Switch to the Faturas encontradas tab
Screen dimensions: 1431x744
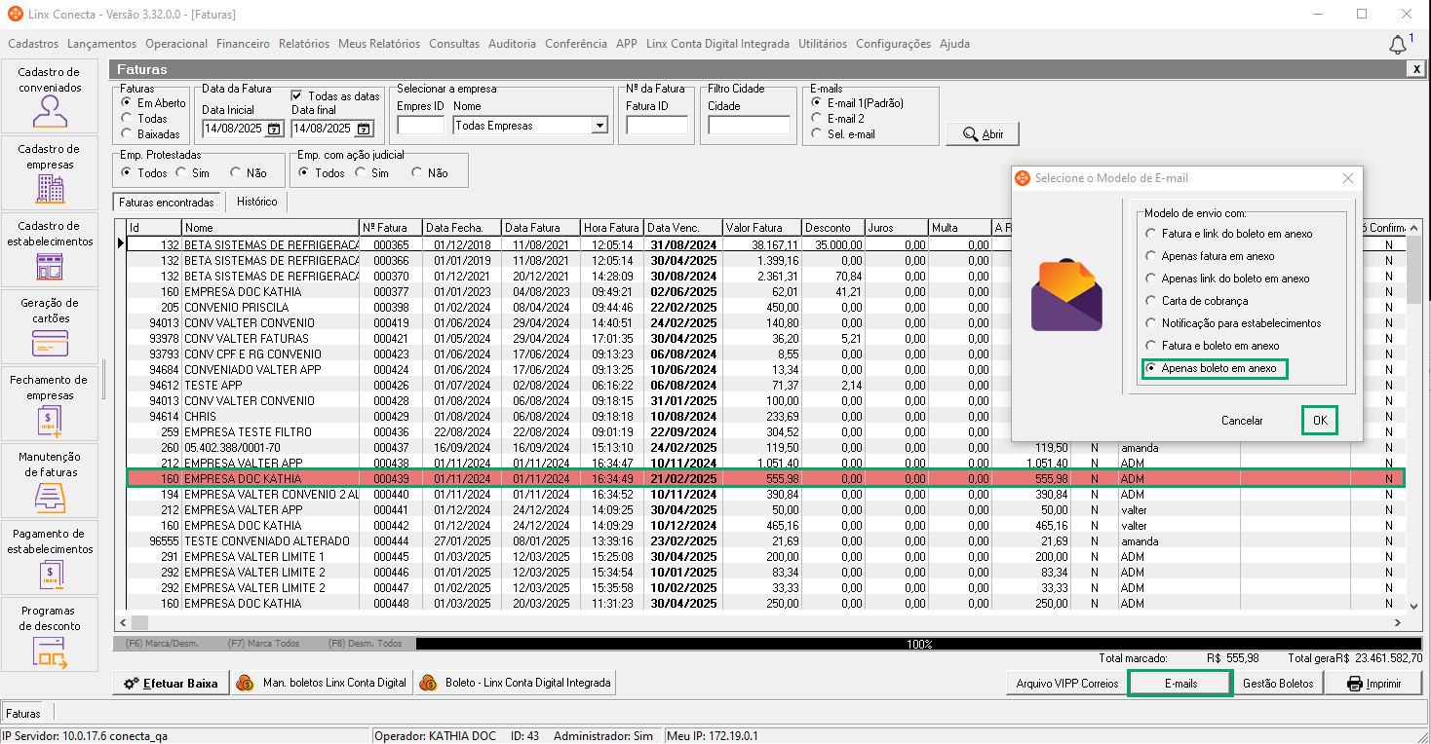(167, 203)
